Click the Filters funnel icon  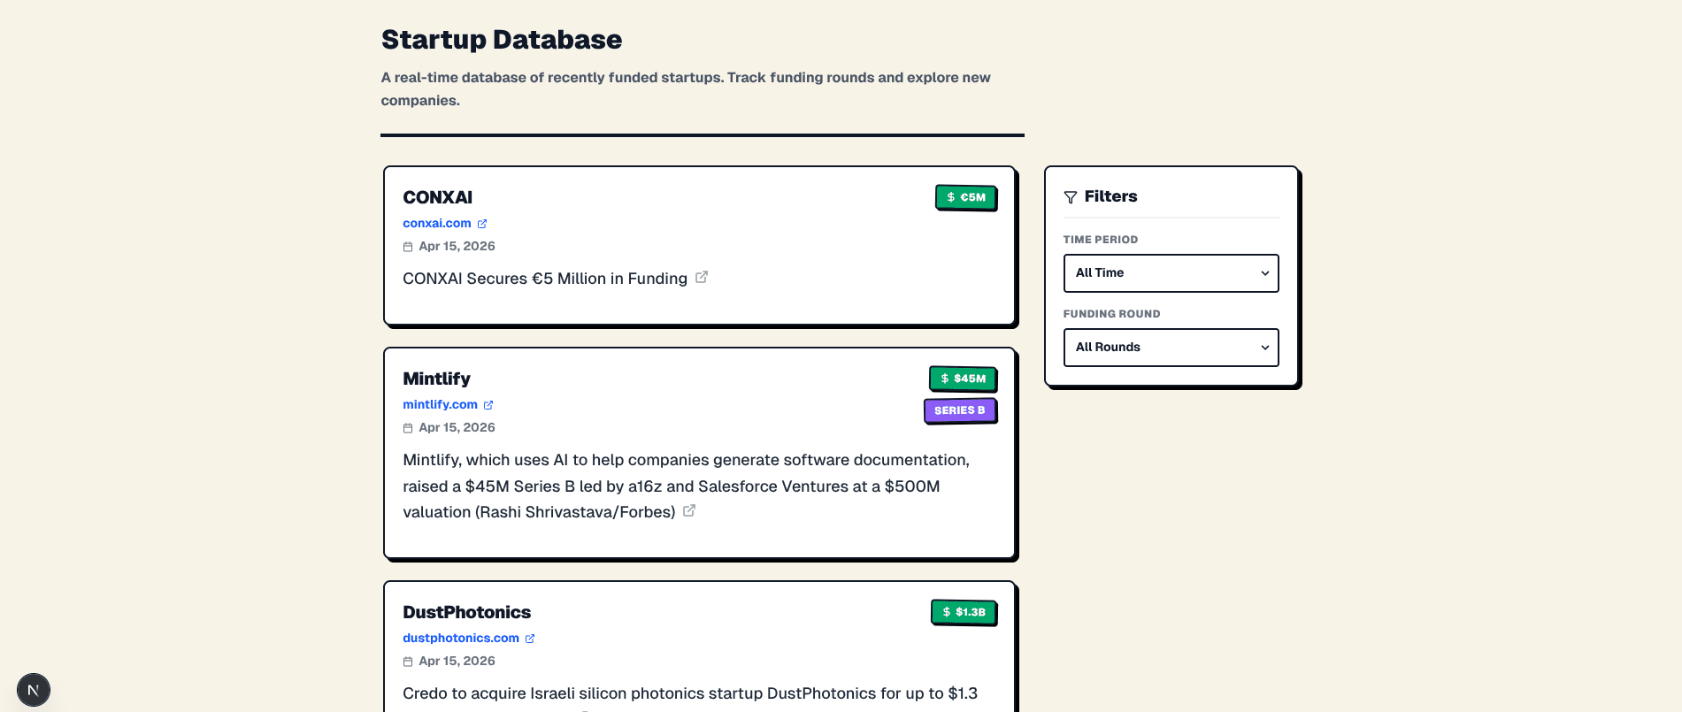point(1071,197)
